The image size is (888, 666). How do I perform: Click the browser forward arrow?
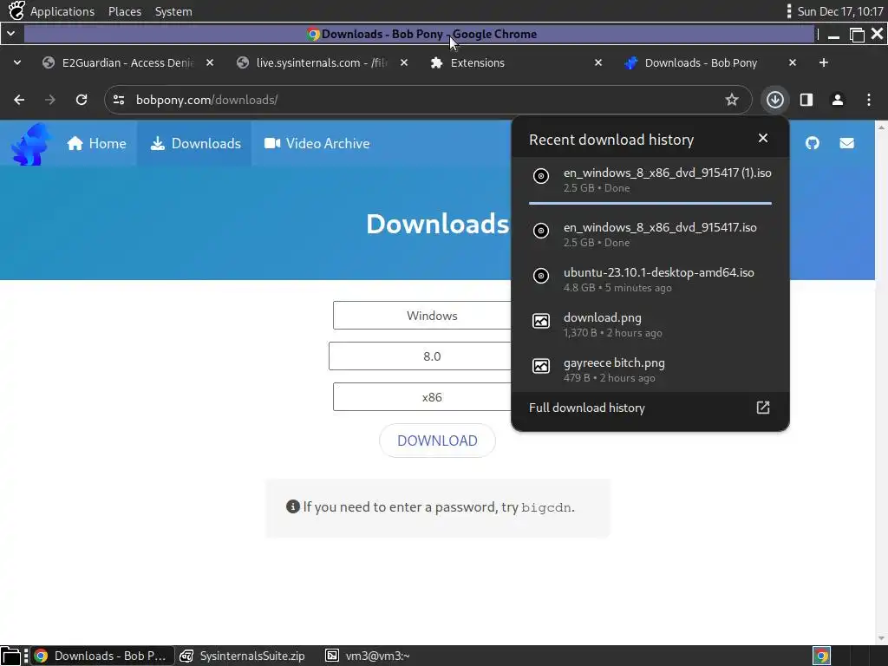(50, 100)
